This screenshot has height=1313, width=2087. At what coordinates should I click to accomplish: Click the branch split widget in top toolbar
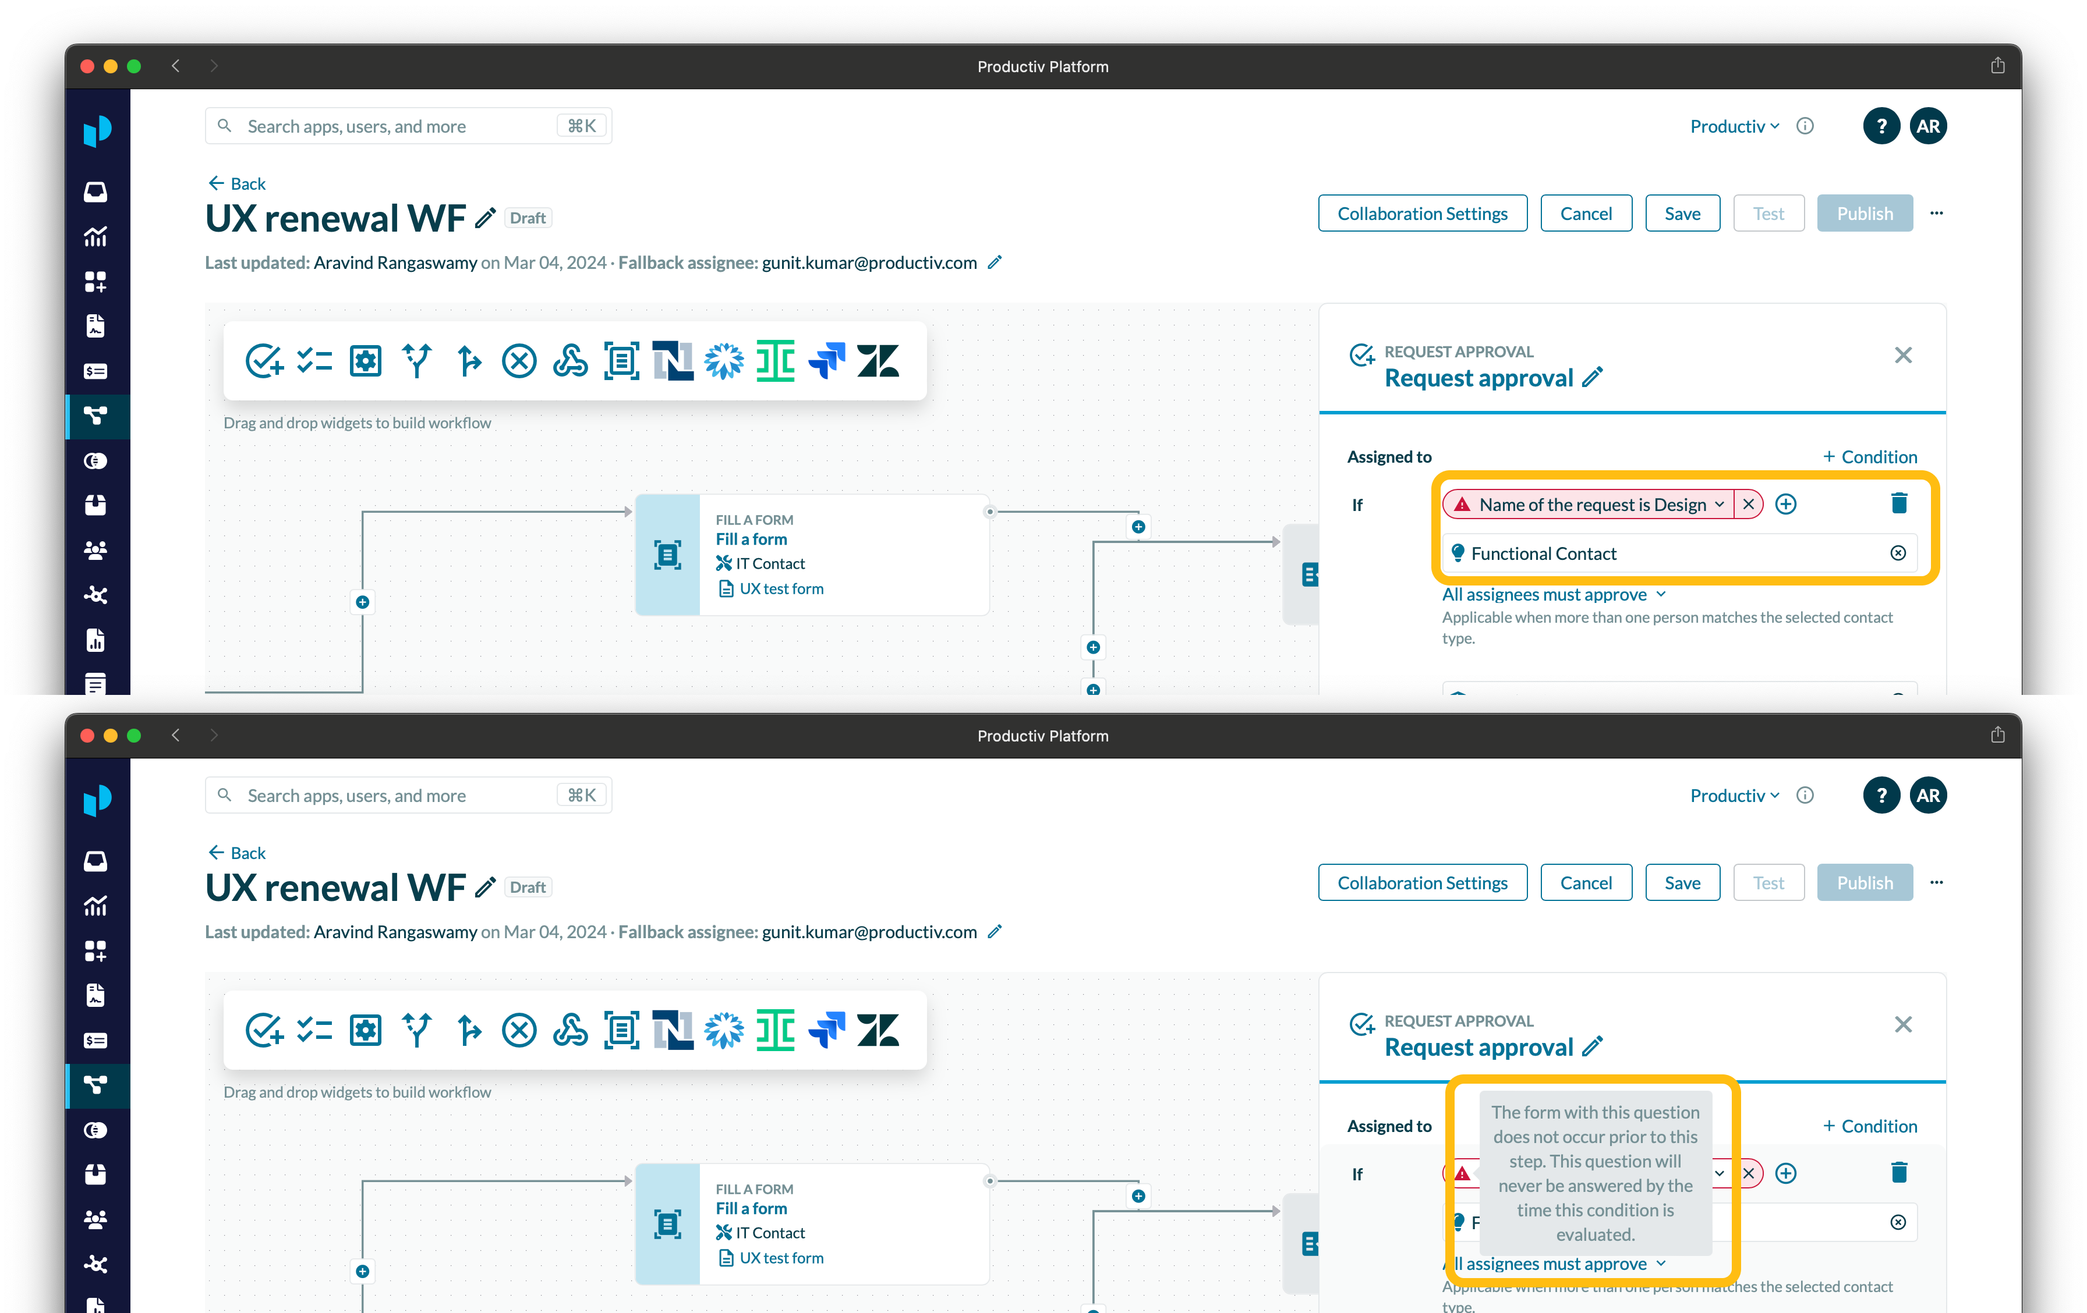point(417,361)
